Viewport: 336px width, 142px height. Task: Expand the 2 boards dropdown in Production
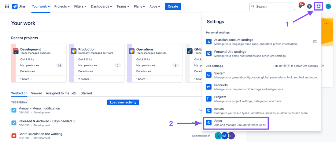(85, 79)
